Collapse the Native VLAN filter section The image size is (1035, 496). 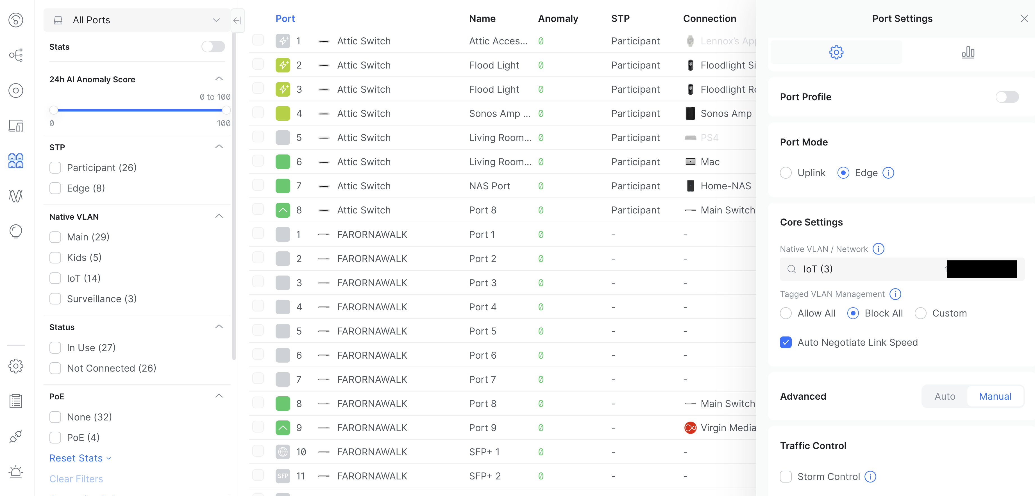219,217
